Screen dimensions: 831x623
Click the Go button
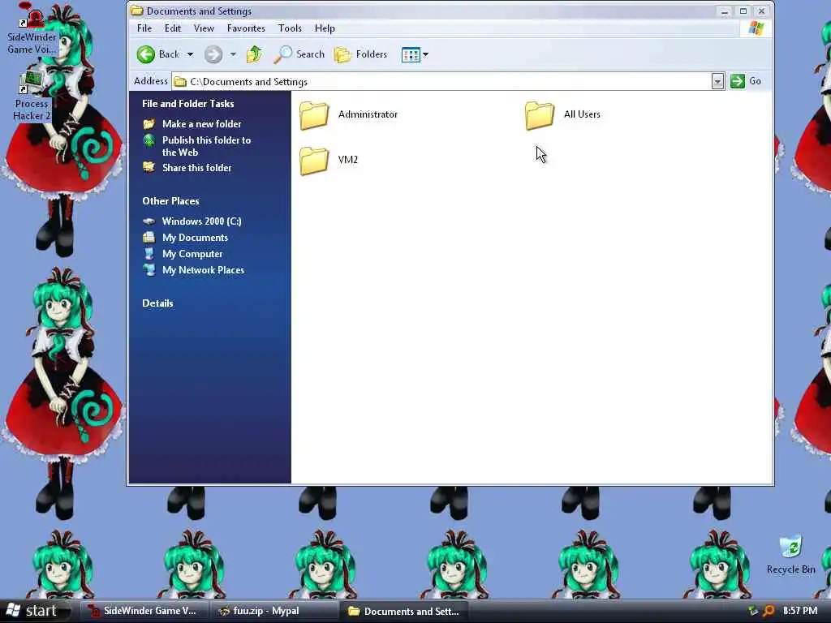point(746,81)
